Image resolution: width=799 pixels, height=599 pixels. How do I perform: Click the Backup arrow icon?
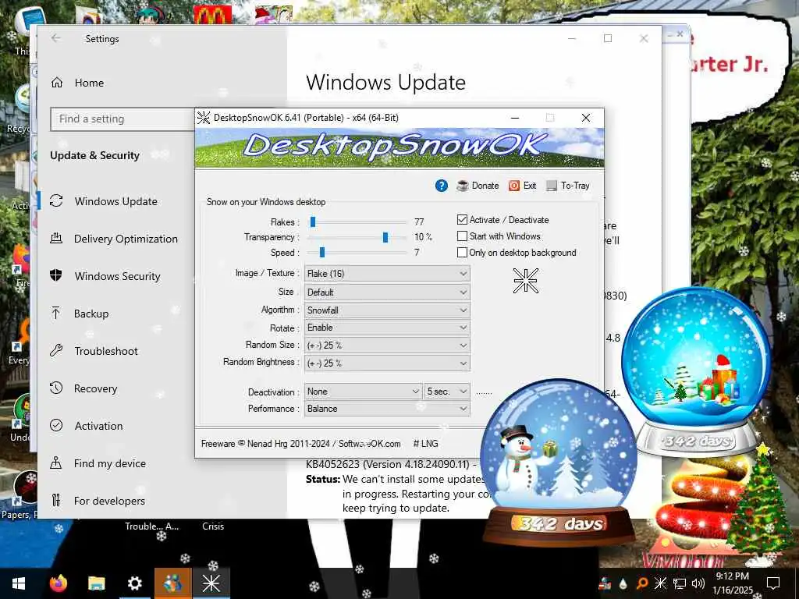pyautogui.click(x=56, y=313)
